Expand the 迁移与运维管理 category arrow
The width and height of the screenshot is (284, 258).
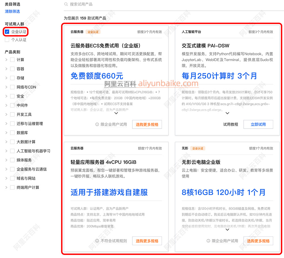pyautogui.click(x=6, y=124)
